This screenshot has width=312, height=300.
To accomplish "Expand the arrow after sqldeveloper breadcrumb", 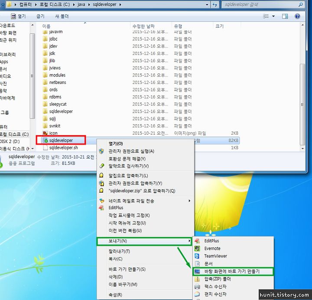I will pyautogui.click(x=120, y=4).
